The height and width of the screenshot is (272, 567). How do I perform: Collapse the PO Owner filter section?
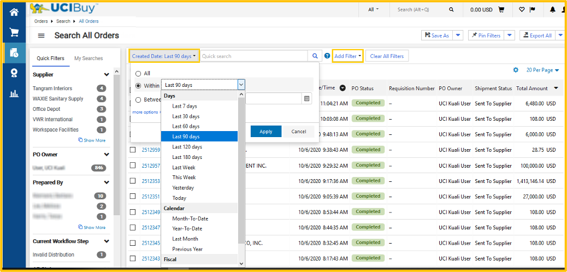pos(107,155)
